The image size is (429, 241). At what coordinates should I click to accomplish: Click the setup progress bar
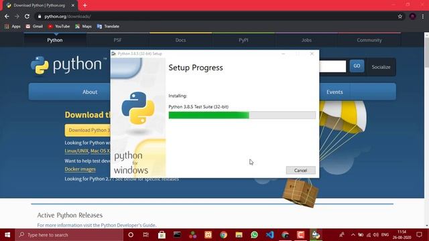242,115
